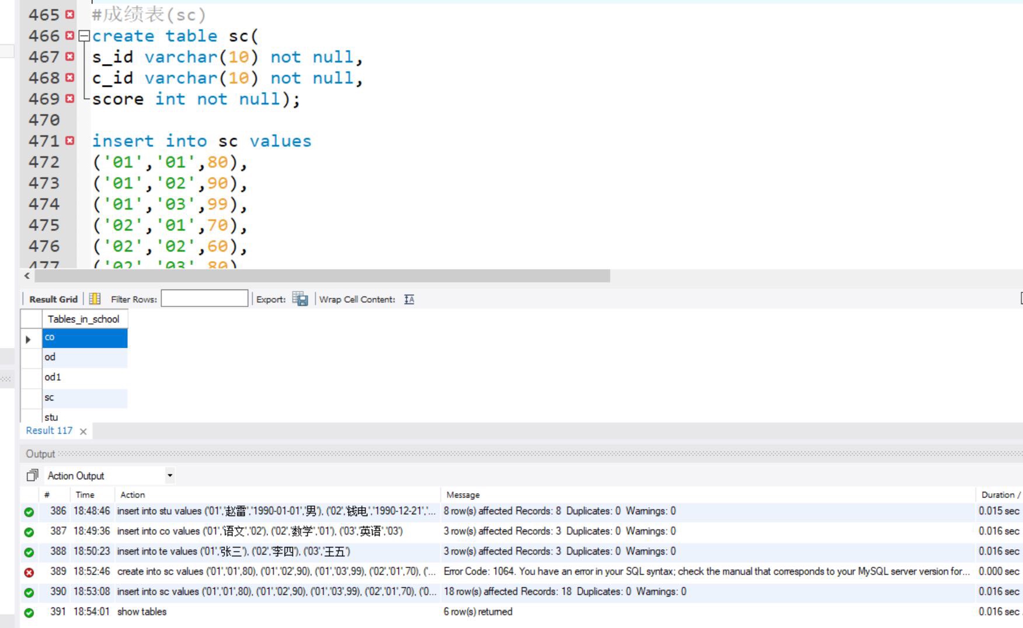This screenshot has height=628, width=1023.
Task: Click the green success icon for action 391
Action: click(29, 612)
